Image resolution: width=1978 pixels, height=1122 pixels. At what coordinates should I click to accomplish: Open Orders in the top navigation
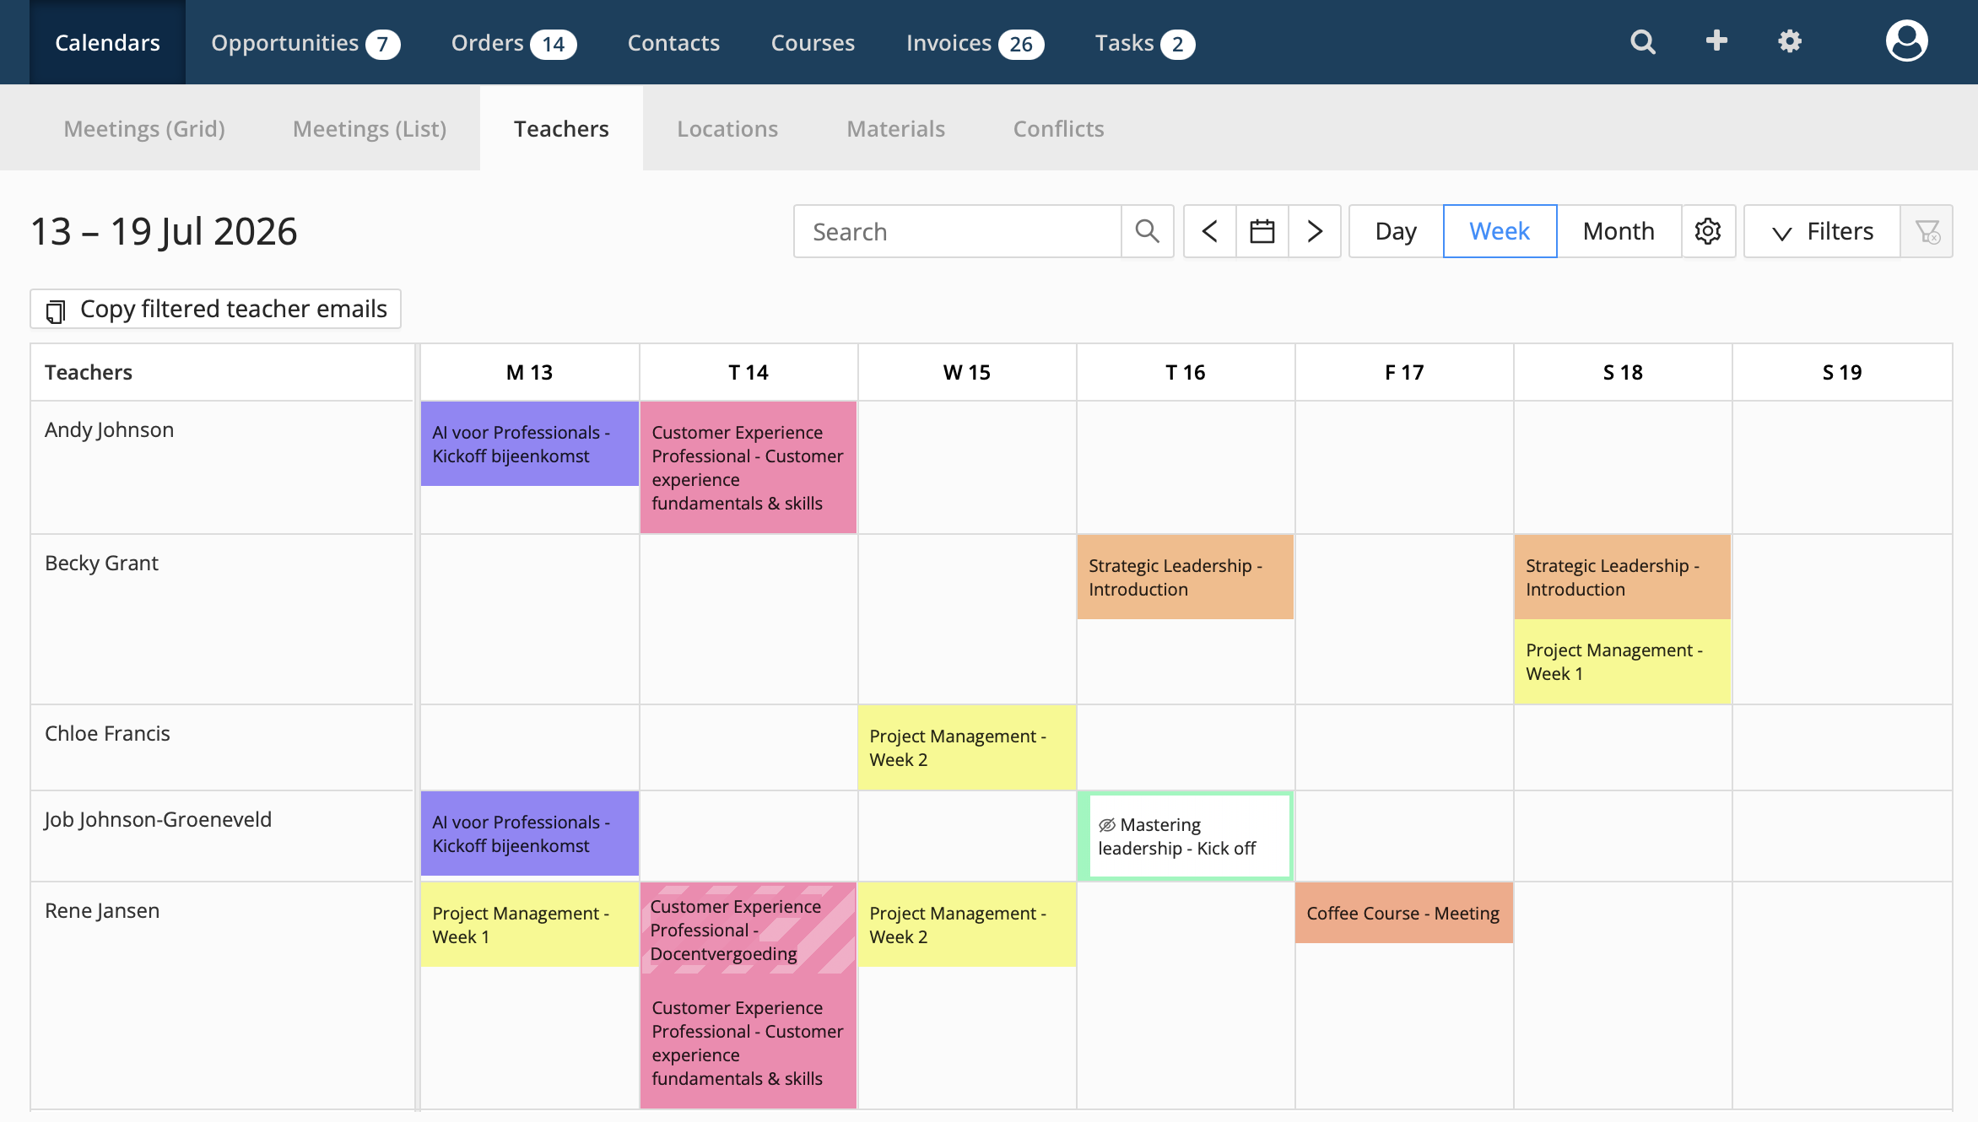(x=514, y=42)
